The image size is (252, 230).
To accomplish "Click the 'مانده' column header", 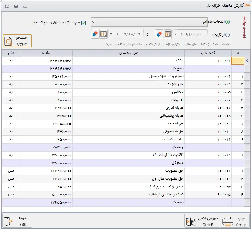I will point(46,53).
